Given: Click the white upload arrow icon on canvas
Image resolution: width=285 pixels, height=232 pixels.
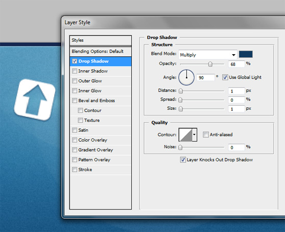Looking at the screenshot, I should click(x=35, y=100).
